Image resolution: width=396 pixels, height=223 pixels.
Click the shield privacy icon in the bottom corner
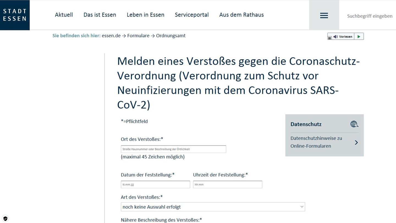tap(5, 219)
